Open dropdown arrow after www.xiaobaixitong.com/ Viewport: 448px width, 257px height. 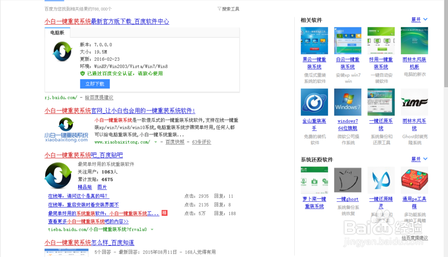point(156,142)
